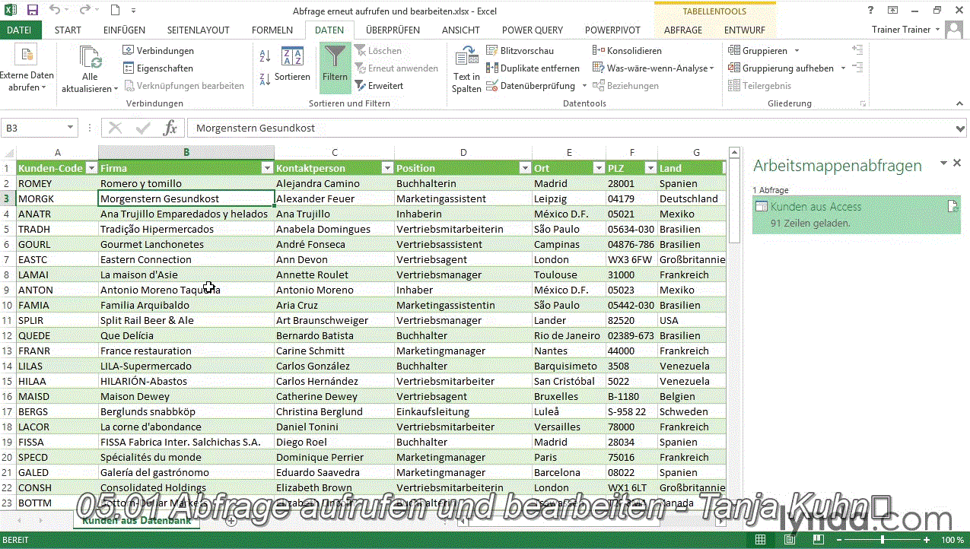Click Erweitert filter option

pos(379,86)
